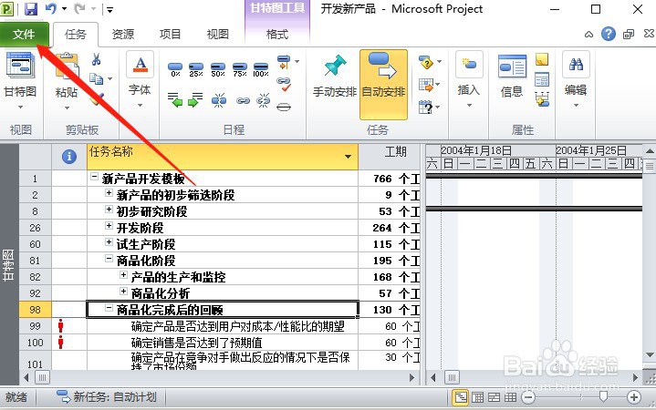The width and height of the screenshot is (656, 410).
Task: Click the Unlink tasks broken chain icon
Action: [x=263, y=100]
